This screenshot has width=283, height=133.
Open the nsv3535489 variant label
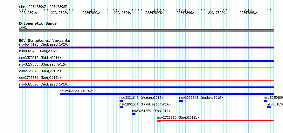coord(273,98)
